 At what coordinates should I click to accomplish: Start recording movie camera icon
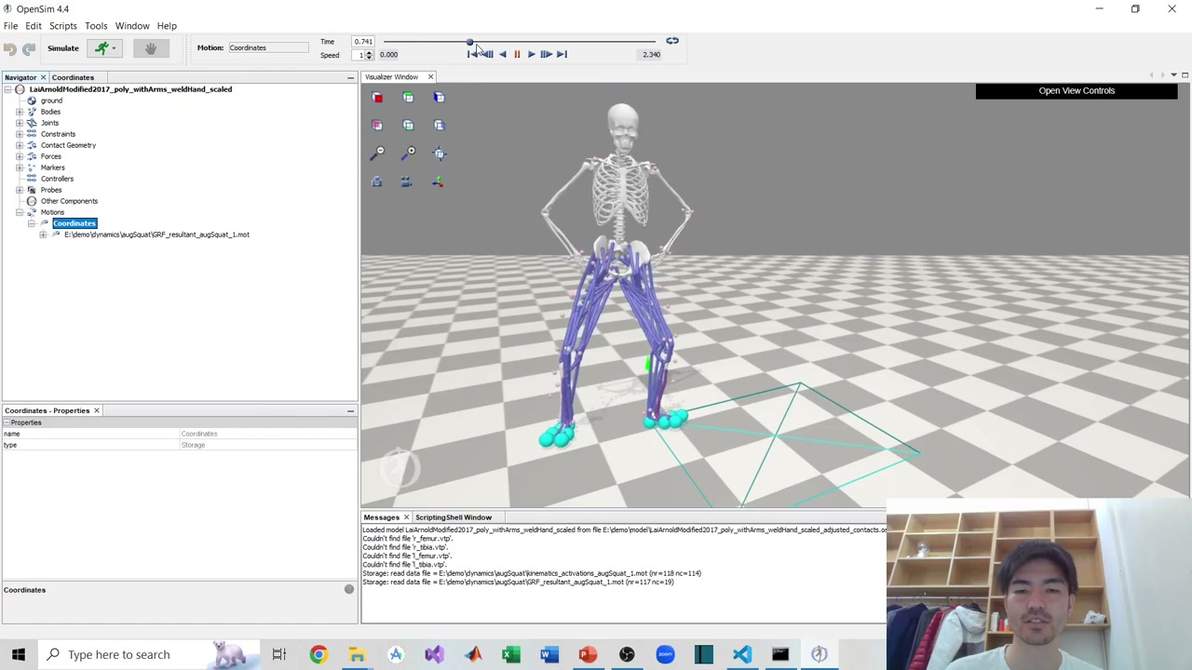click(x=406, y=181)
